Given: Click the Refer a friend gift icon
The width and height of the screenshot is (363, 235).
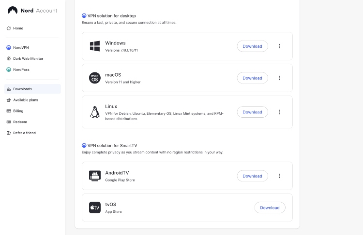Looking at the screenshot, I should tap(9, 133).
